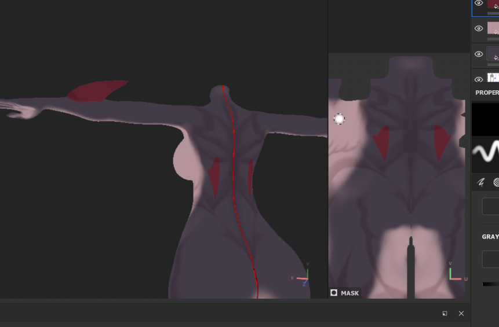Hide the bottom white-thumbnail layer
Screen dimensions: 499x327
point(479,79)
